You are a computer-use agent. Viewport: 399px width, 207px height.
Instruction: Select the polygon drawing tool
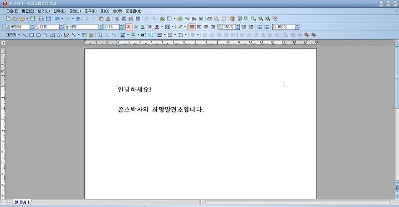click(53, 35)
